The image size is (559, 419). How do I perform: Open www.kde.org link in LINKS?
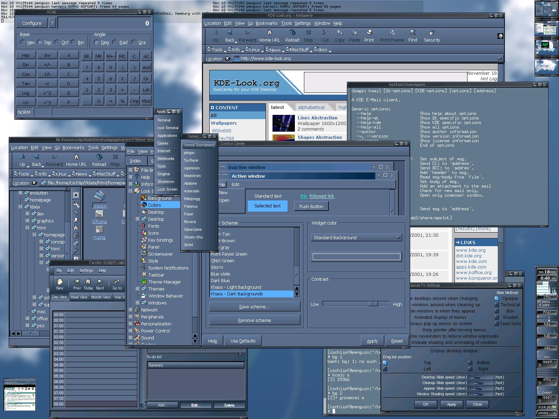tap(471, 250)
